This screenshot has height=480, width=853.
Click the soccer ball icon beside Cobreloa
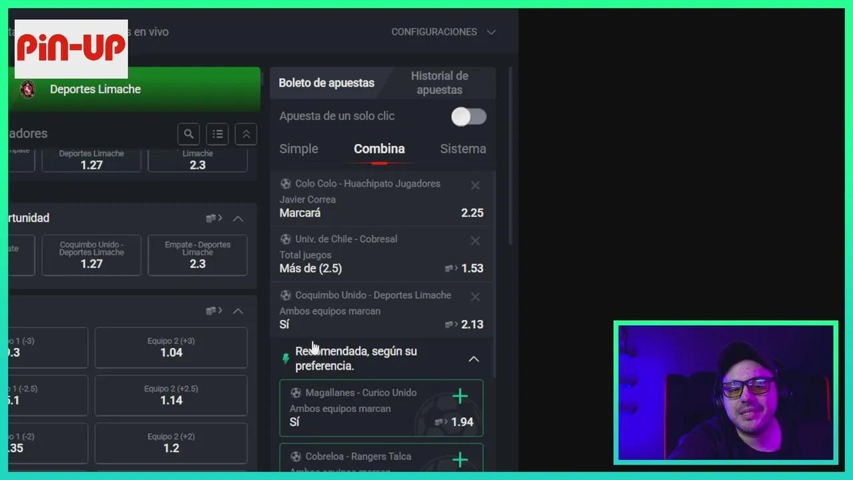(296, 457)
